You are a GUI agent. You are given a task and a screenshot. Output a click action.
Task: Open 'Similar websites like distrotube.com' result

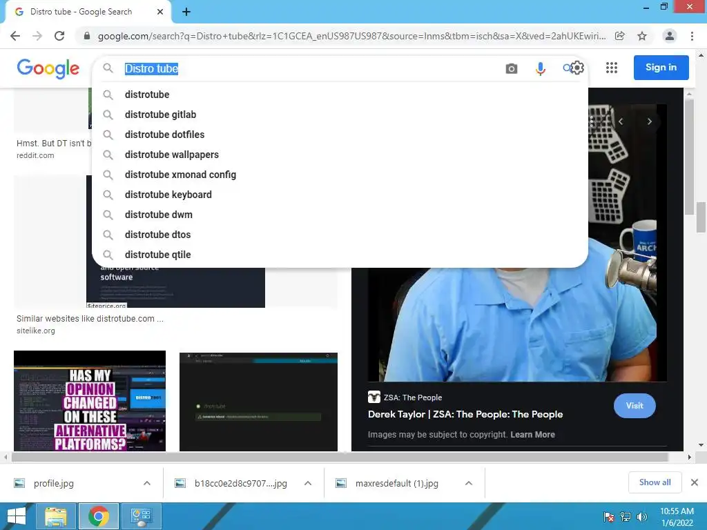(x=90, y=319)
